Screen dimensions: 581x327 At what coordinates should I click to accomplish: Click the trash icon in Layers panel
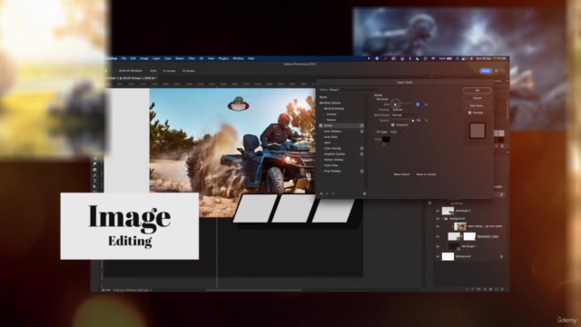[x=502, y=289]
